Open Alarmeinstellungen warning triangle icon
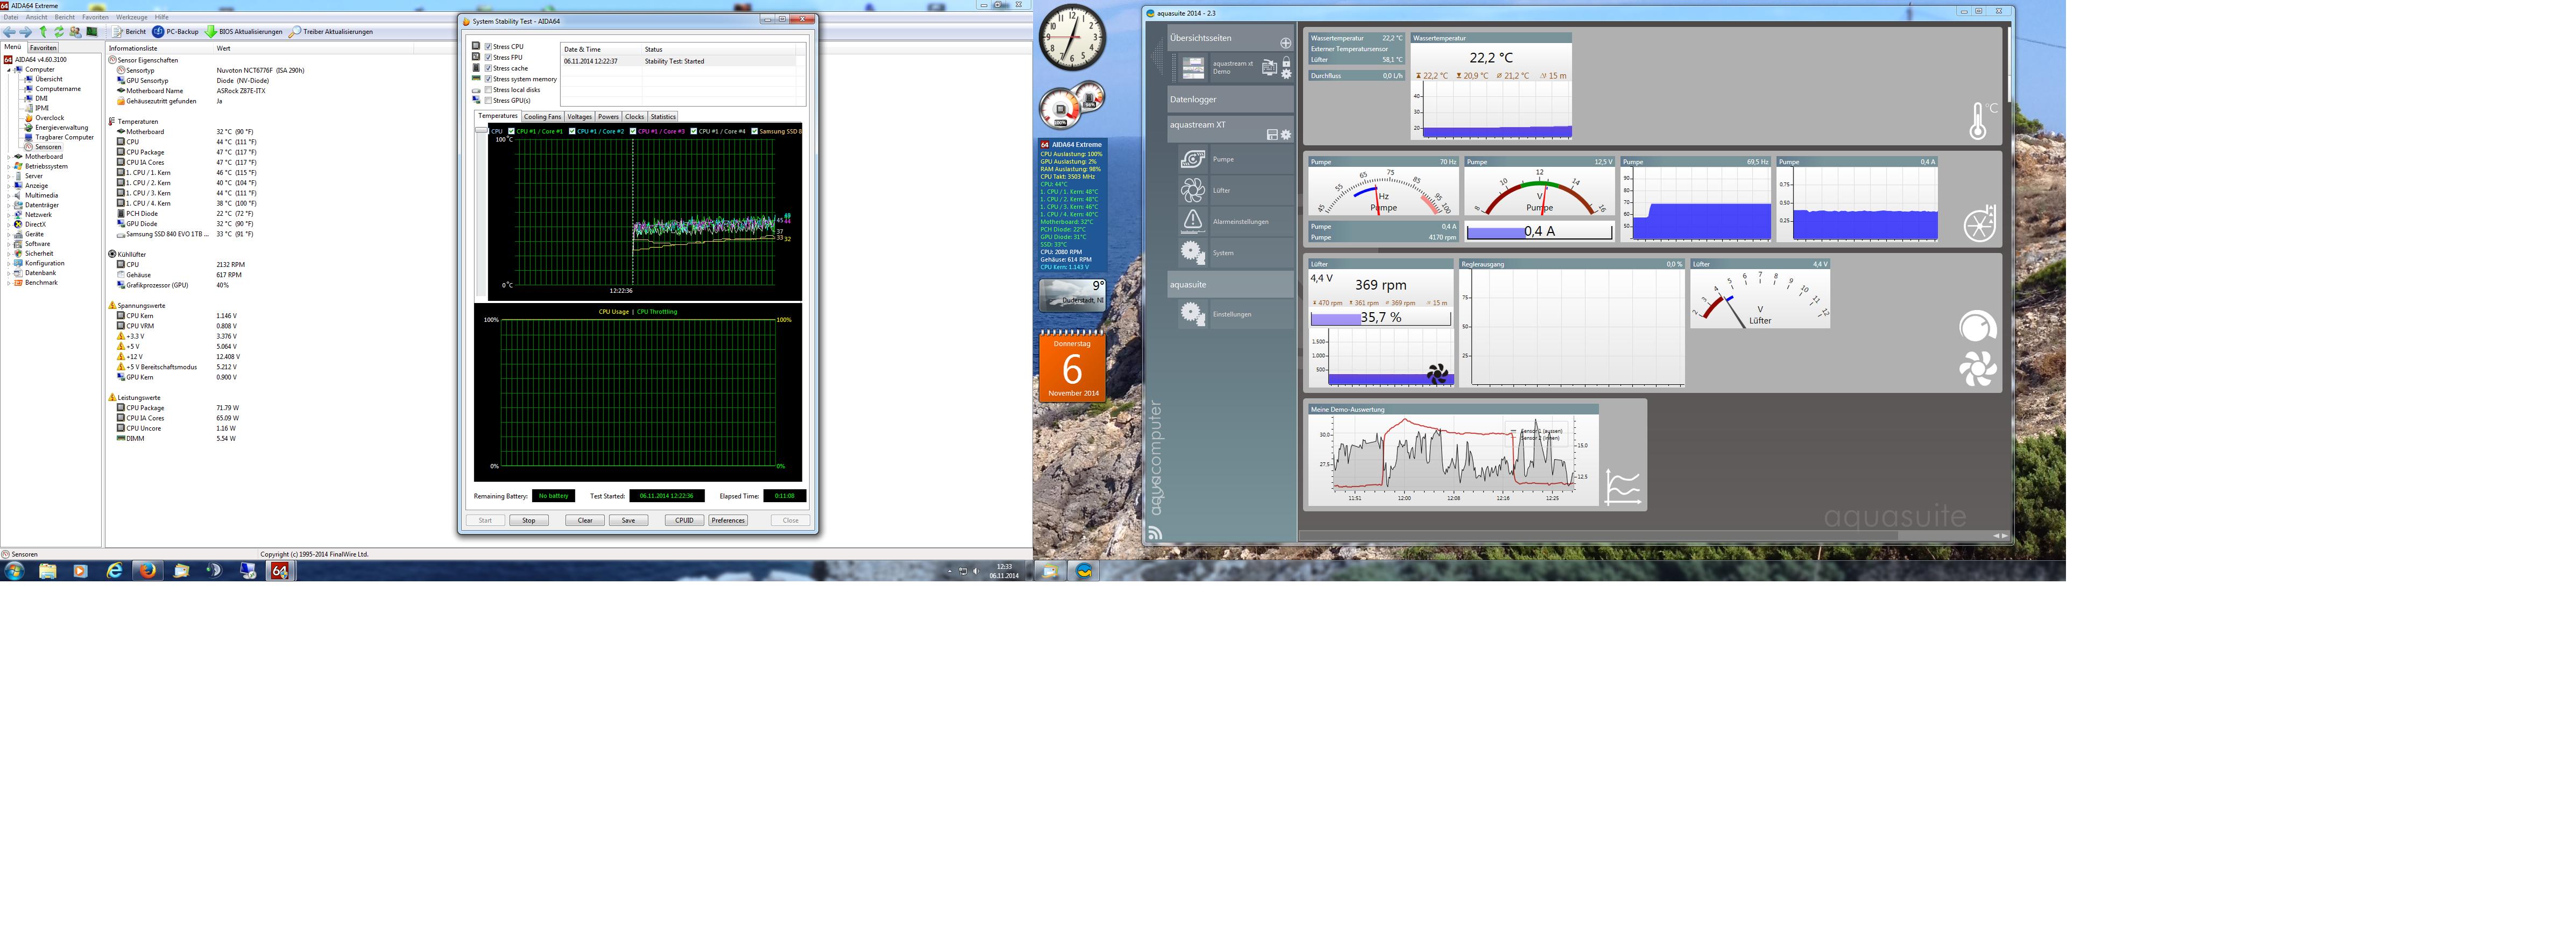 coord(1192,221)
